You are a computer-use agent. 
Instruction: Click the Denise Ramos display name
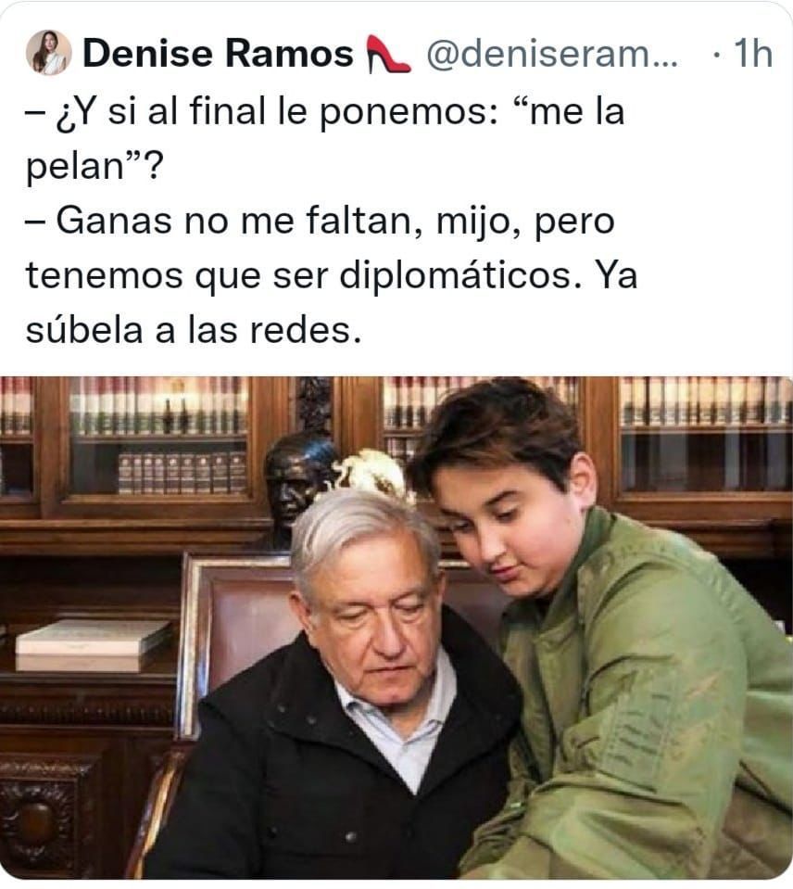pos(218,53)
